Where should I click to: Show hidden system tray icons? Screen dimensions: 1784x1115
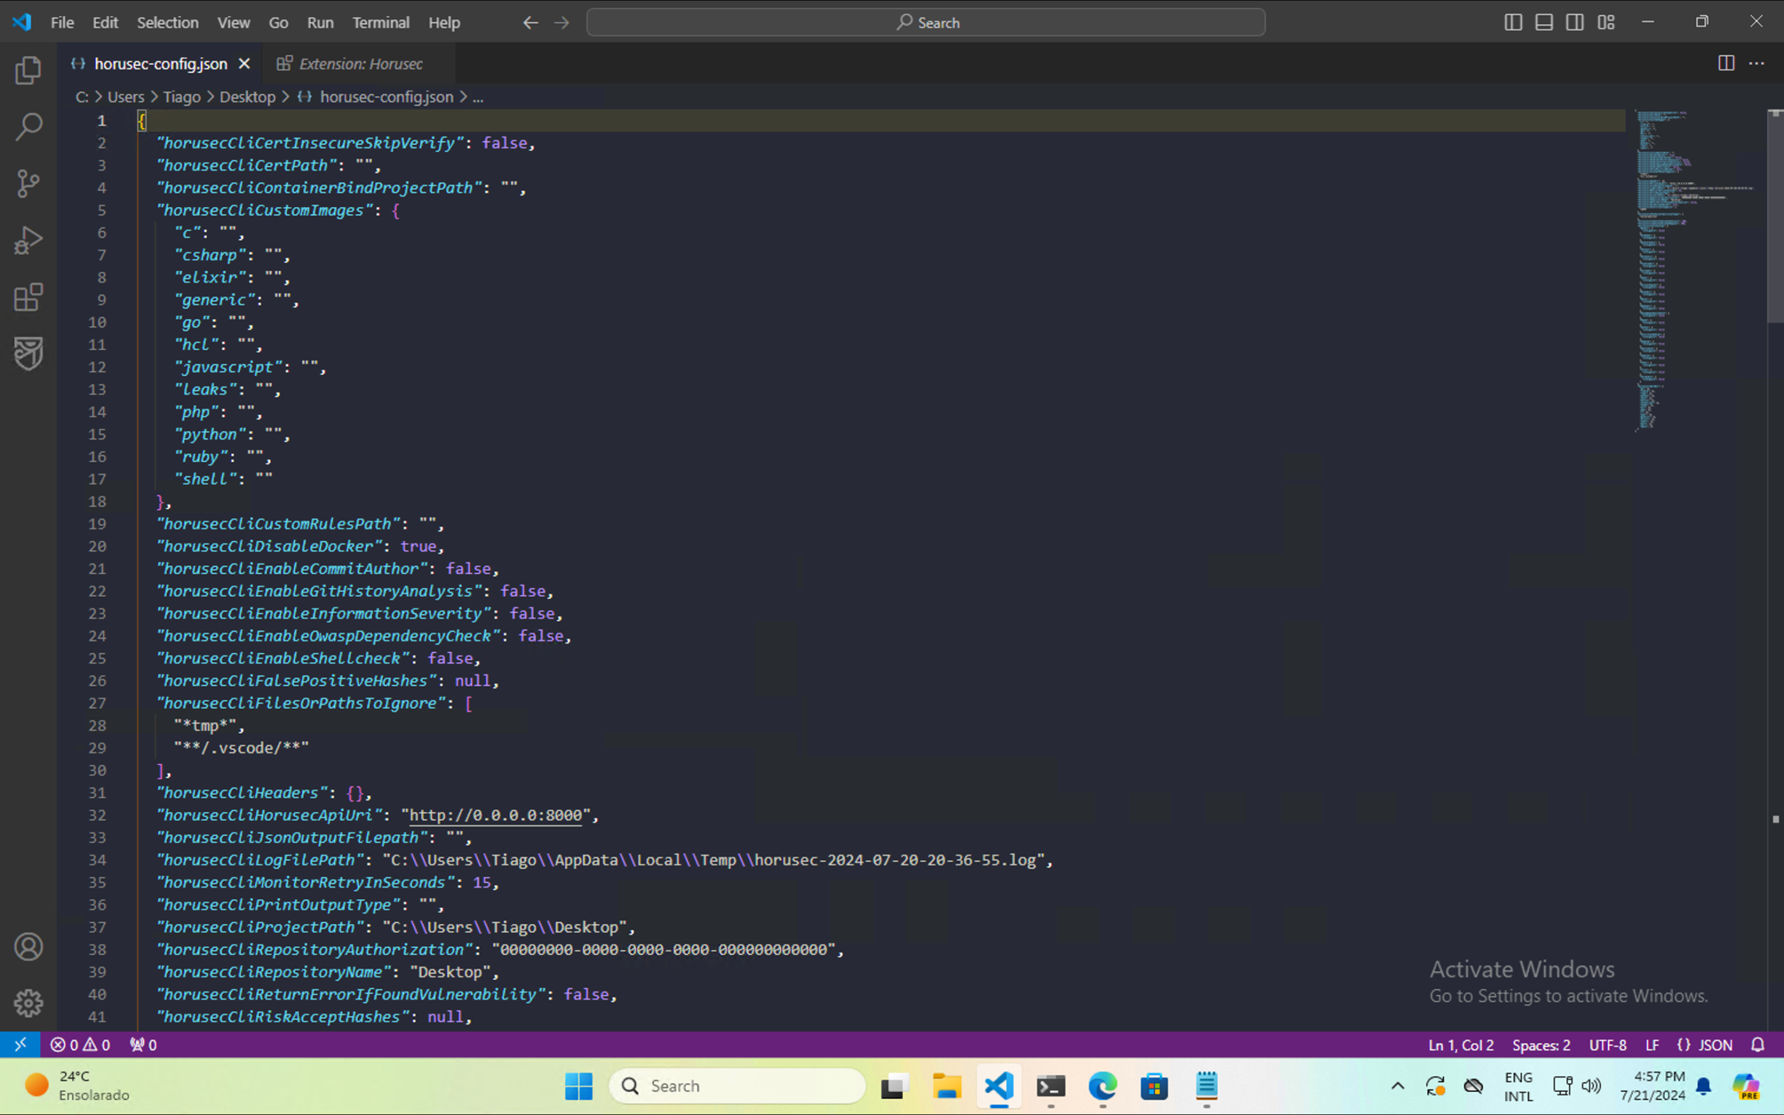pyautogui.click(x=1397, y=1086)
